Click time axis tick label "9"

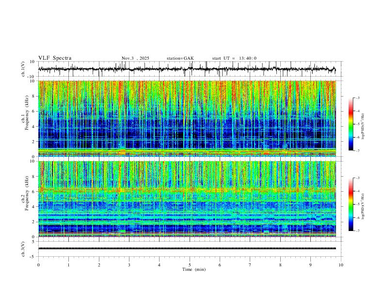(310, 265)
